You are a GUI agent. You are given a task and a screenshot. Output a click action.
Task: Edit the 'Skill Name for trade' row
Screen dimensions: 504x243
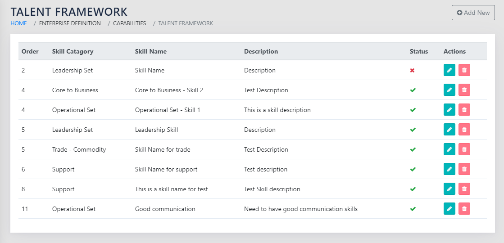pos(449,149)
